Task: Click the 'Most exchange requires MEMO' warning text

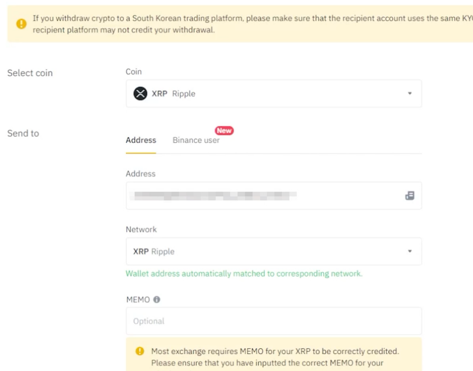Action: click(275, 357)
